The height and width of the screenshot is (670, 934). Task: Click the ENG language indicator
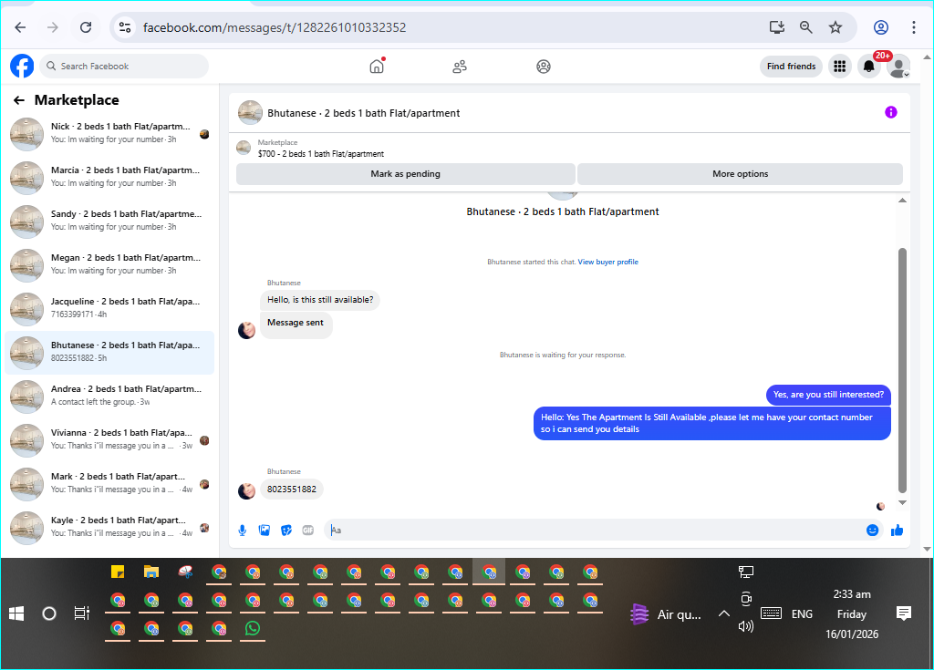[x=802, y=614]
